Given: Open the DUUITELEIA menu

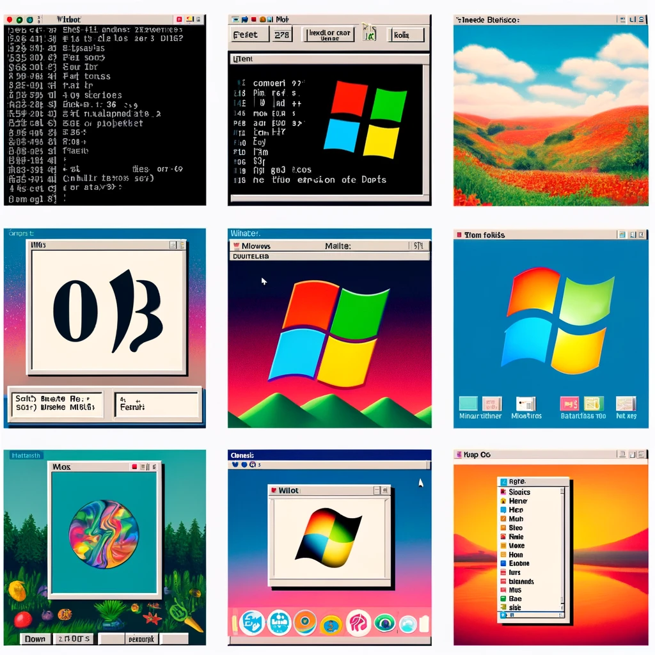Looking at the screenshot, I should click(x=251, y=256).
